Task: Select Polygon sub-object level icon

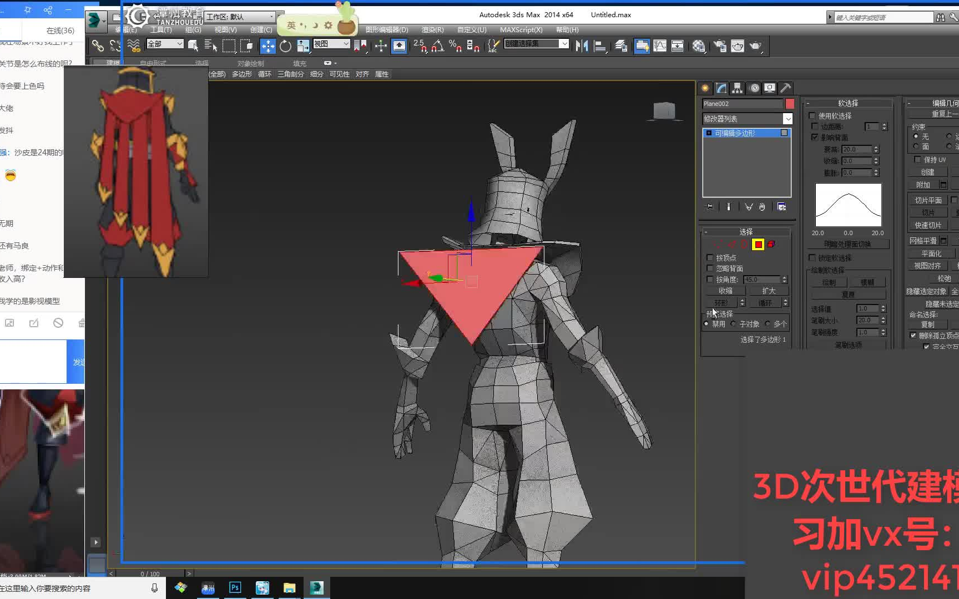Action: click(758, 245)
